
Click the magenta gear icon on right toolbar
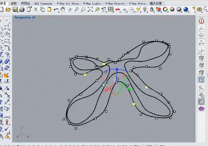click(x=201, y=108)
